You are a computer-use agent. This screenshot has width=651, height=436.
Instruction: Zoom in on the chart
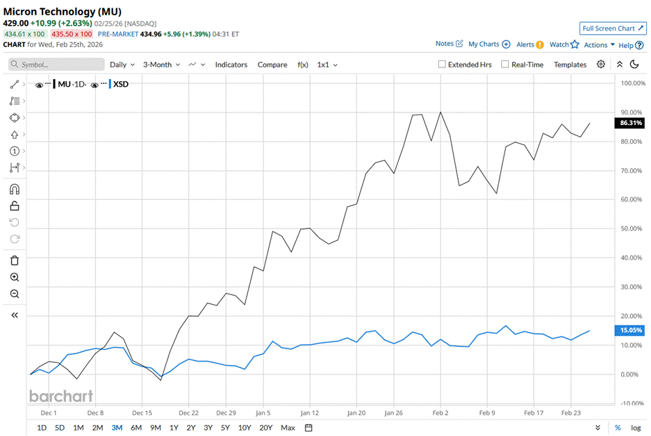[x=15, y=277]
